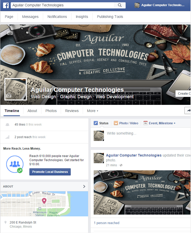Expand the ABOUT section chevron
The height and width of the screenshot is (233, 191).
click(x=84, y=186)
